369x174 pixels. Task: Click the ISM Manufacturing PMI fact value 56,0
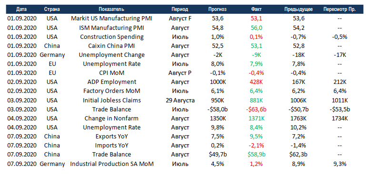(257, 28)
